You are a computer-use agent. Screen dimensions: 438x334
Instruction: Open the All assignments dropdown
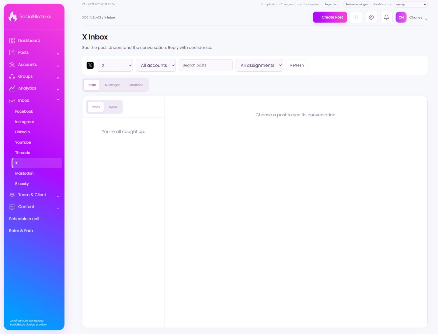point(259,65)
